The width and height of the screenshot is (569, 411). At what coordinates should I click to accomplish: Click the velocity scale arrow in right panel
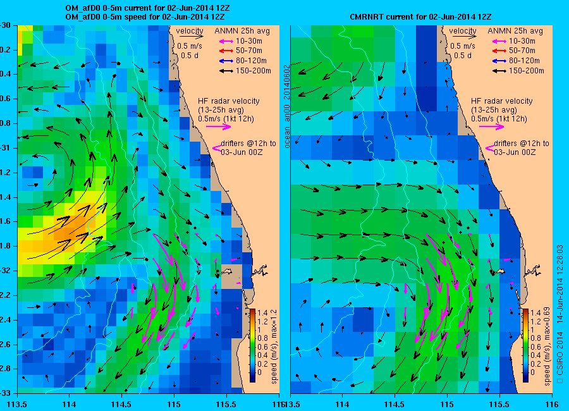(465, 36)
